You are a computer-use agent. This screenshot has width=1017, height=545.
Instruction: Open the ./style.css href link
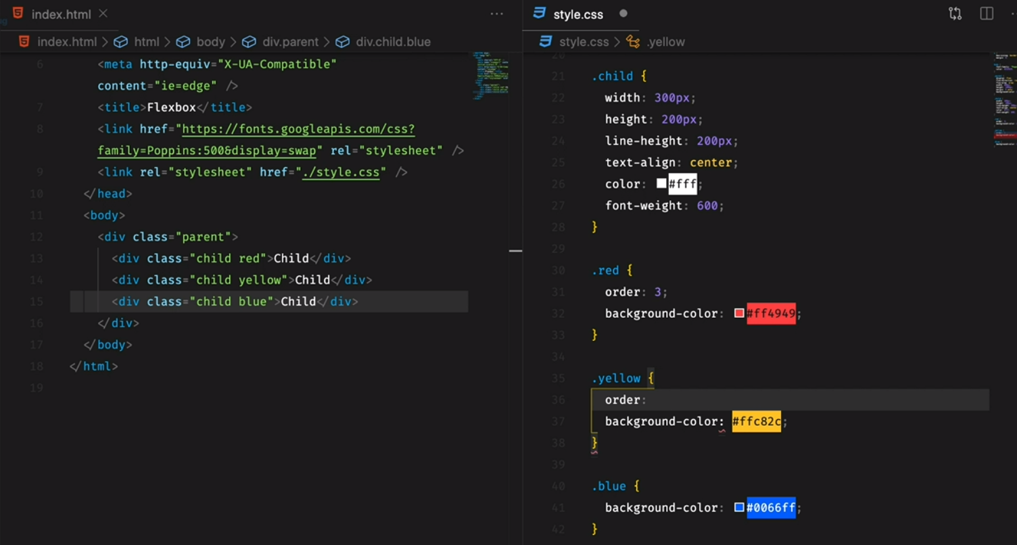coord(341,172)
